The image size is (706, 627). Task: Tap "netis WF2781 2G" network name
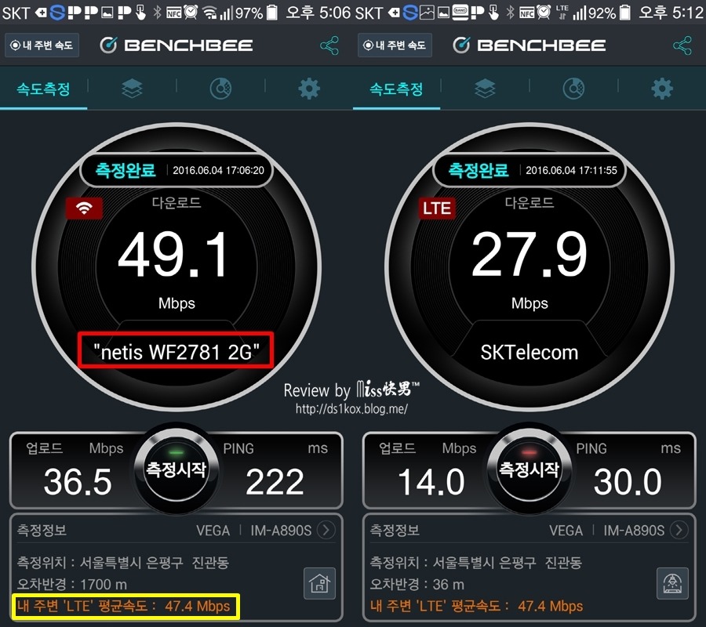click(x=176, y=351)
